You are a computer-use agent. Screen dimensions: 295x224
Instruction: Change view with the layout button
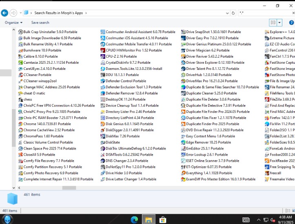[273, 22]
